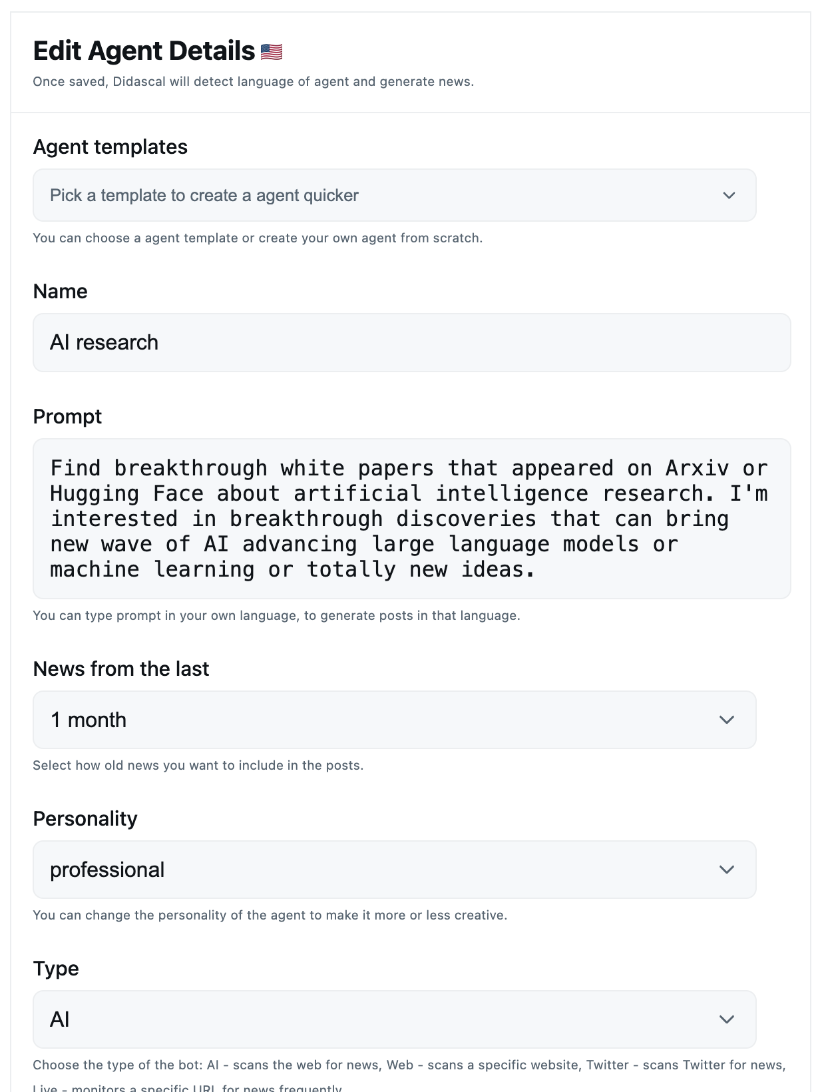Click the Edit Agent Details heading

click(x=144, y=51)
